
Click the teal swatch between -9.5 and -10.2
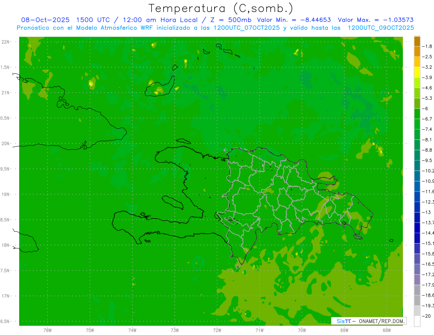click(x=417, y=166)
